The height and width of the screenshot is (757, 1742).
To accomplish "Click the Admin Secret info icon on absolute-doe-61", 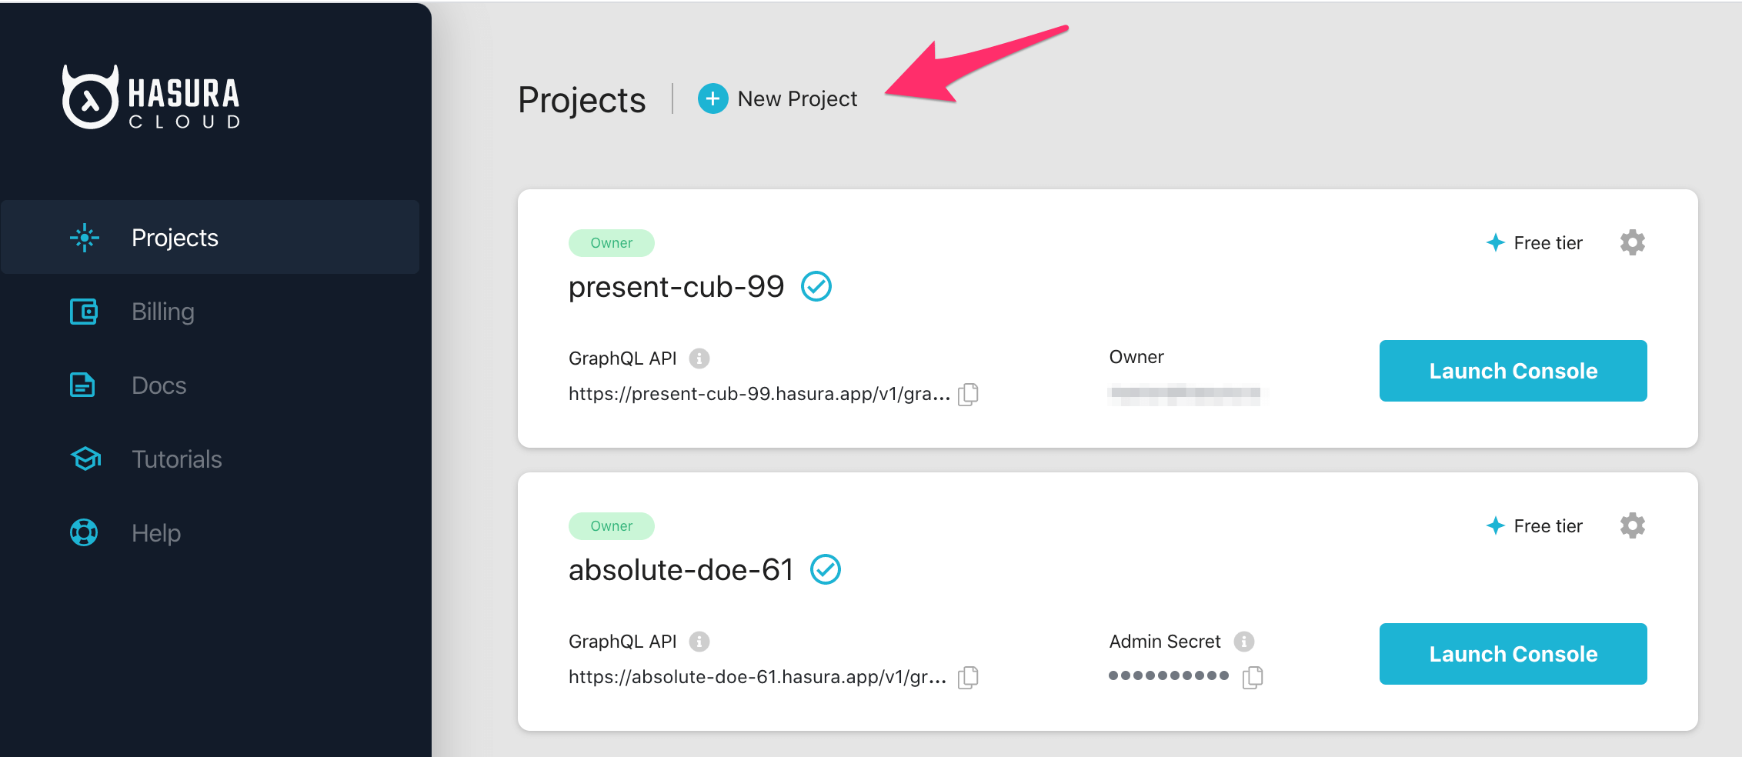I will 1244,641.
